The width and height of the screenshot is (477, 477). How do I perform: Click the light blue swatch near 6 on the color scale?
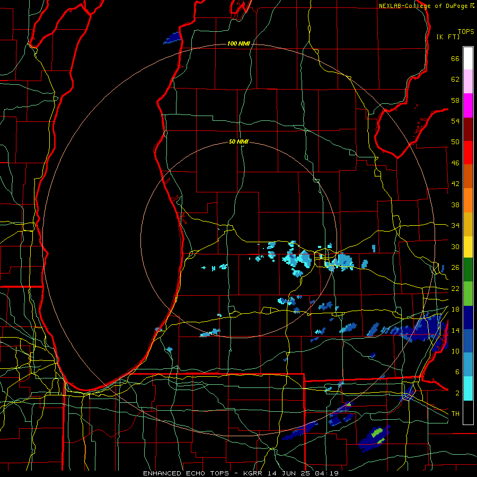[468, 365]
